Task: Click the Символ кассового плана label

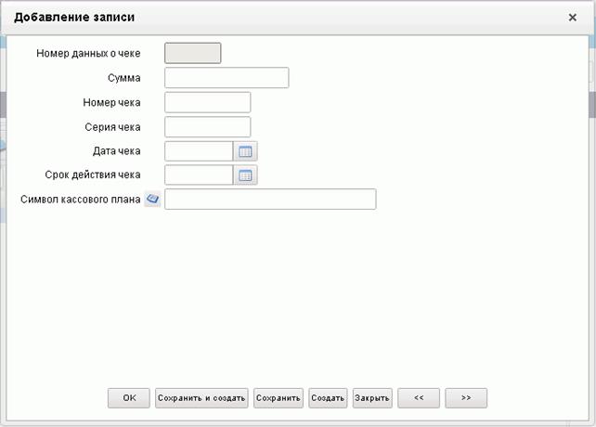Action: [x=81, y=200]
